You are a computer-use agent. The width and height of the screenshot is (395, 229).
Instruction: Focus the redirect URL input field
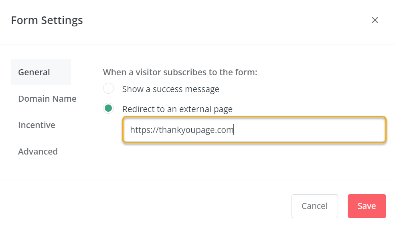[x=254, y=130]
